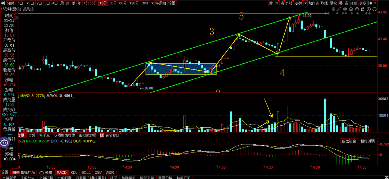Open info panel settings gear below the X
This screenshot has width=389, height=179.
coord(17,18)
